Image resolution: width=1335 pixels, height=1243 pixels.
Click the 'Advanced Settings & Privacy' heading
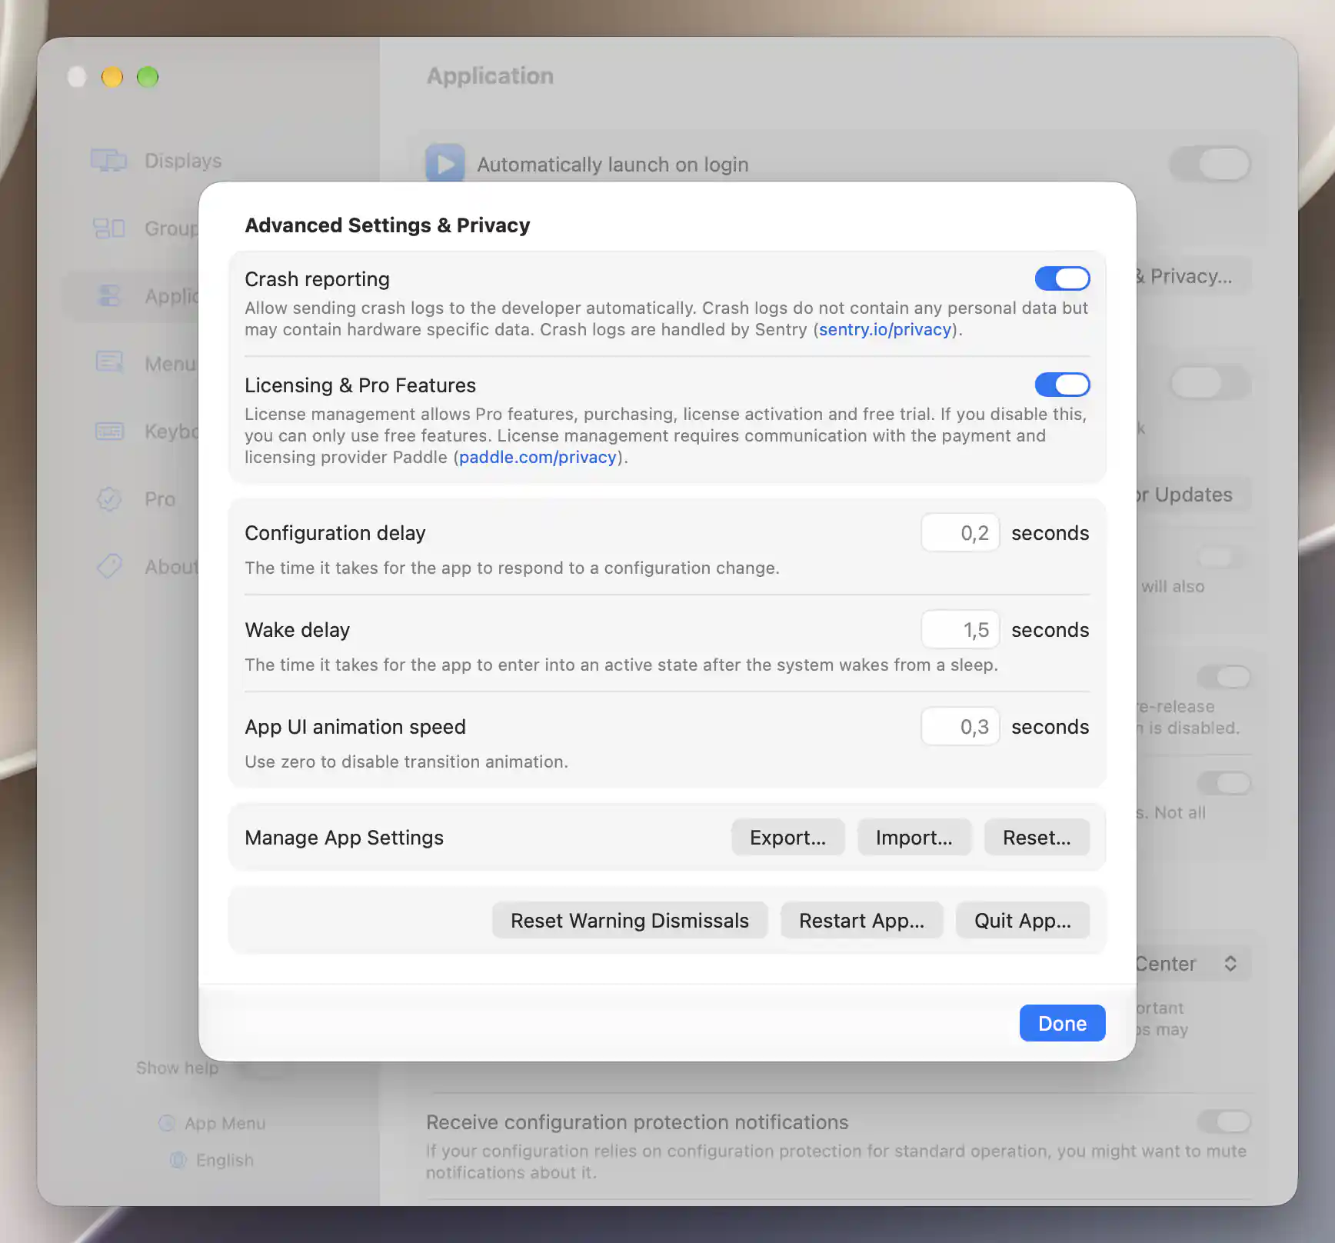click(x=388, y=225)
